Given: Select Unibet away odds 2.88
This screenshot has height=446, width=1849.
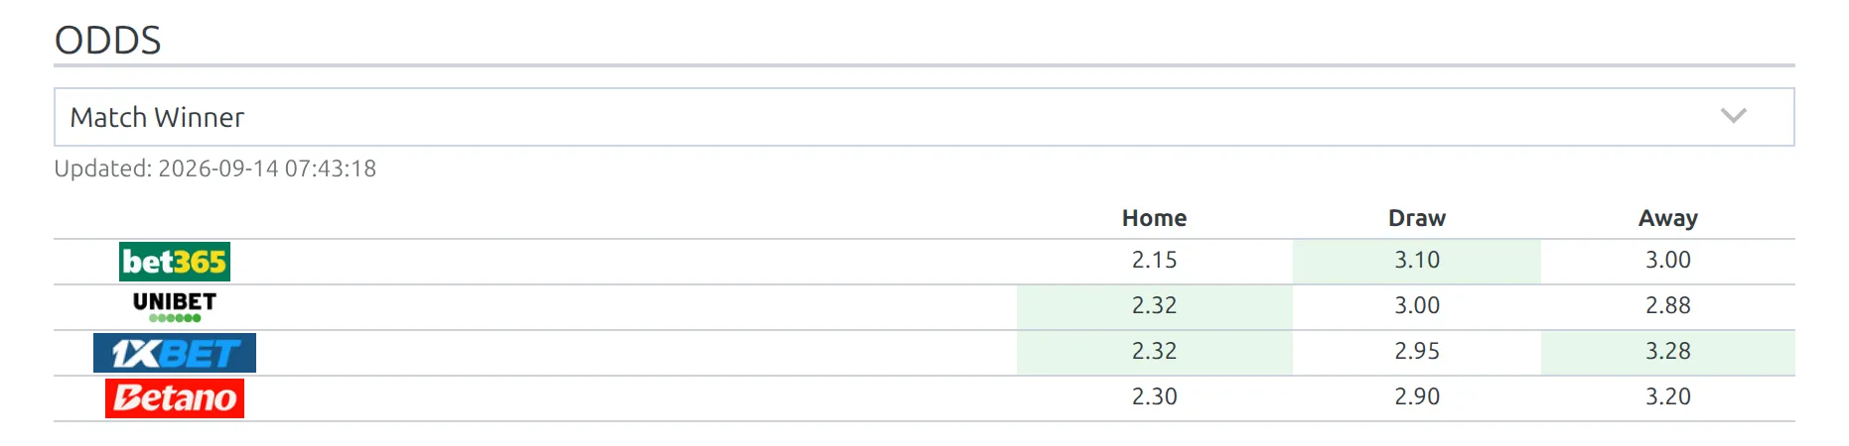Looking at the screenshot, I should click(1668, 306).
